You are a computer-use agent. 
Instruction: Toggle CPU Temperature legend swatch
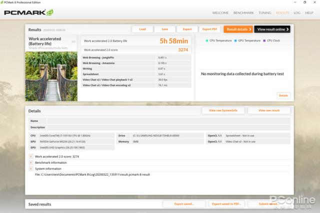pyautogui.click(x=207, y=41)
